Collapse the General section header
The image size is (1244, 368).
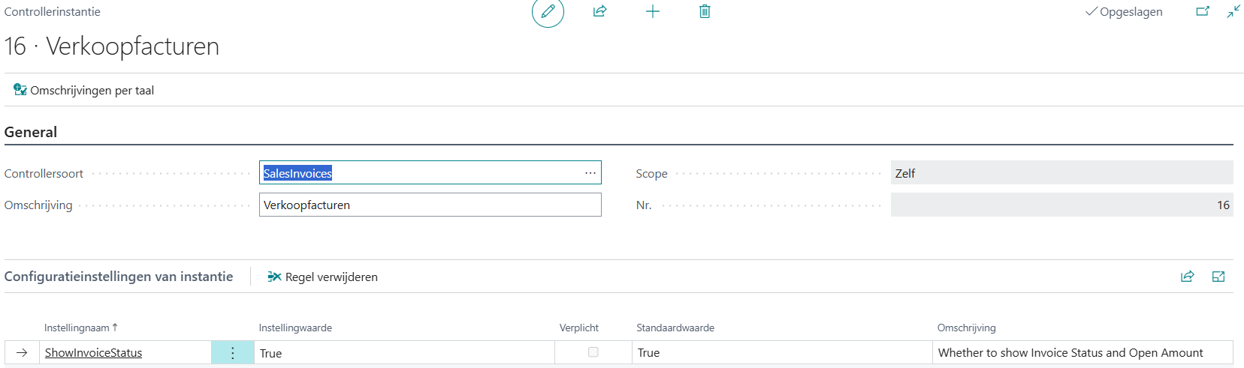[31, 132]
